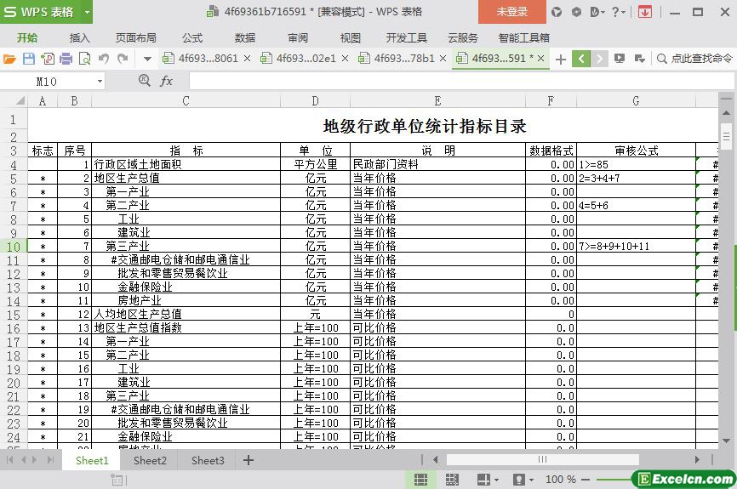Open the skin changer icon in title bar

tap(557, 12)
